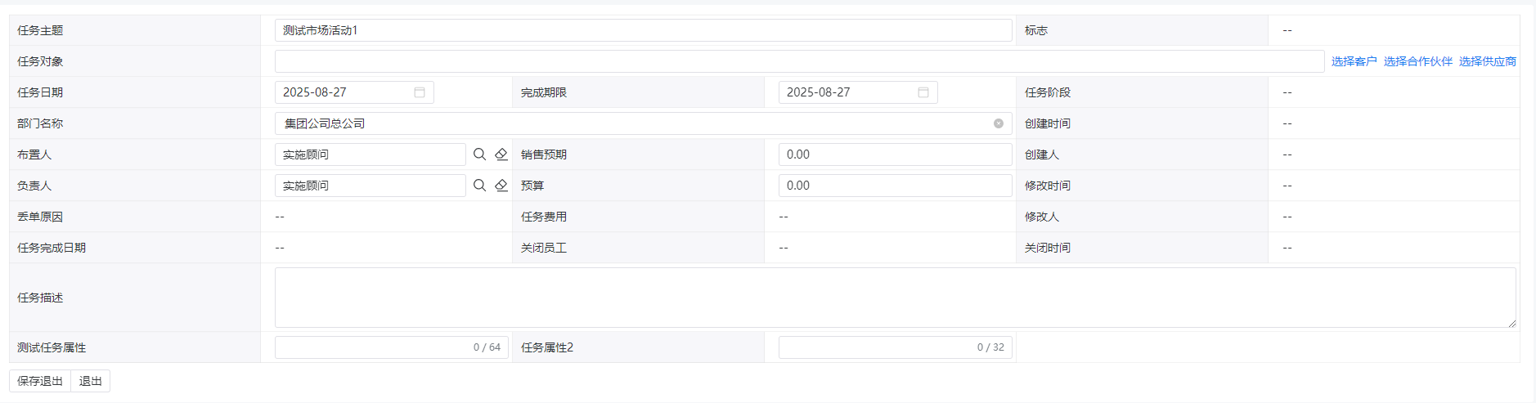Click the 销售预期 amount field
1536x403 pixels.
pos(895,154)
